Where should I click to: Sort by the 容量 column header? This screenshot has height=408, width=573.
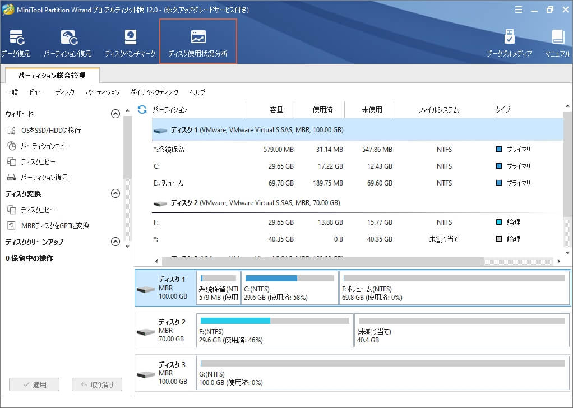pos(270,110)
